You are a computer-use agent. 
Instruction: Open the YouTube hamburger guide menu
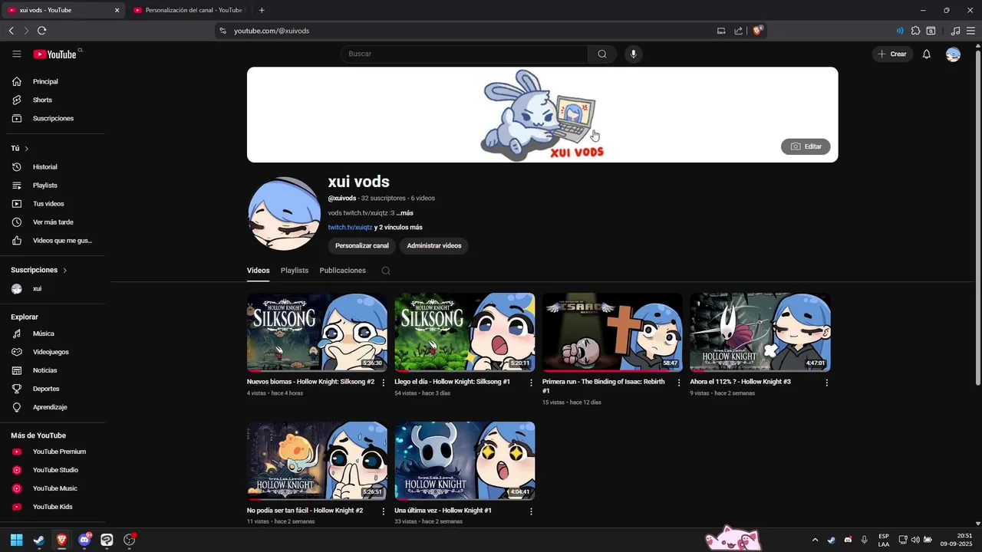tap(16, 54)
